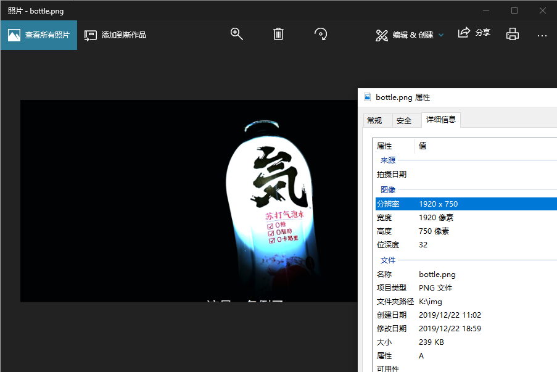Select the 修改日期 2019/12/22 18:59 row
The image size is (557, 372).
[466, 329]
